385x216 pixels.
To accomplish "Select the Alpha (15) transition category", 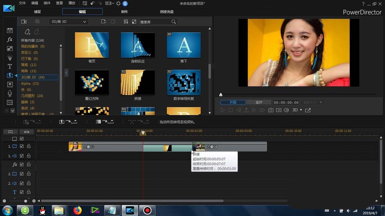I will point(30,83).
